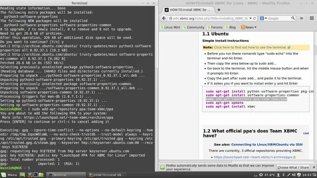Open the Forums bookmark

pyautogui.click(x=214, y=27)
